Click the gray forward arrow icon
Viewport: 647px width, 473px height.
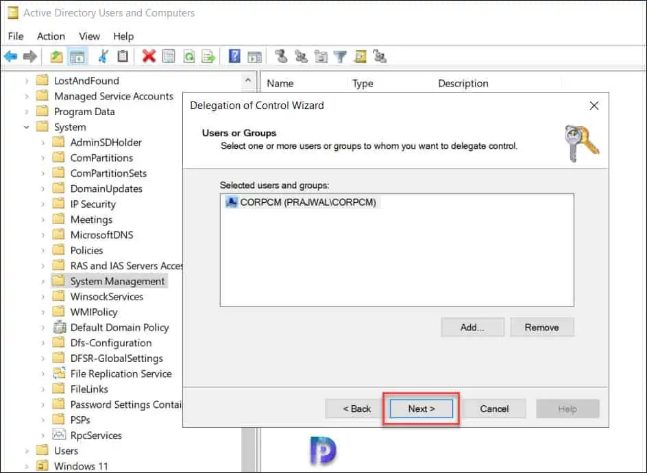pos(30,56)
